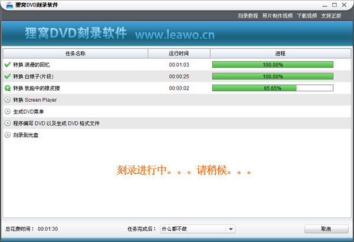
Task: Open the 刻录教程 link
Action: click(x=248, y=16)
